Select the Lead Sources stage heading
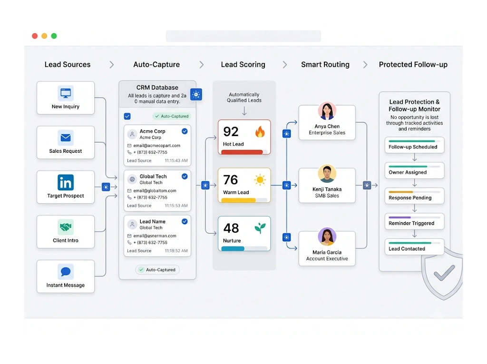The width and height of the screenshot is (487, 364). [68, 65]
